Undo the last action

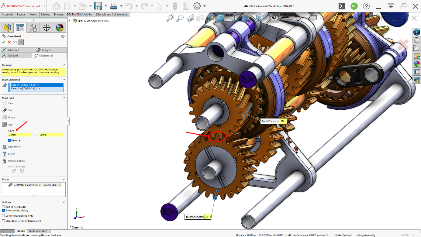(128, 6)
